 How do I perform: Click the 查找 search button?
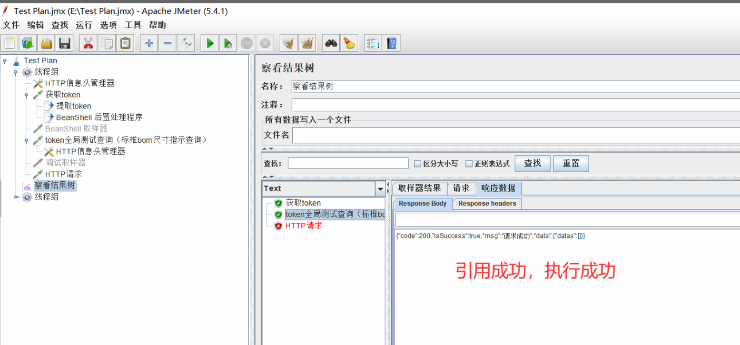(533, 164)
